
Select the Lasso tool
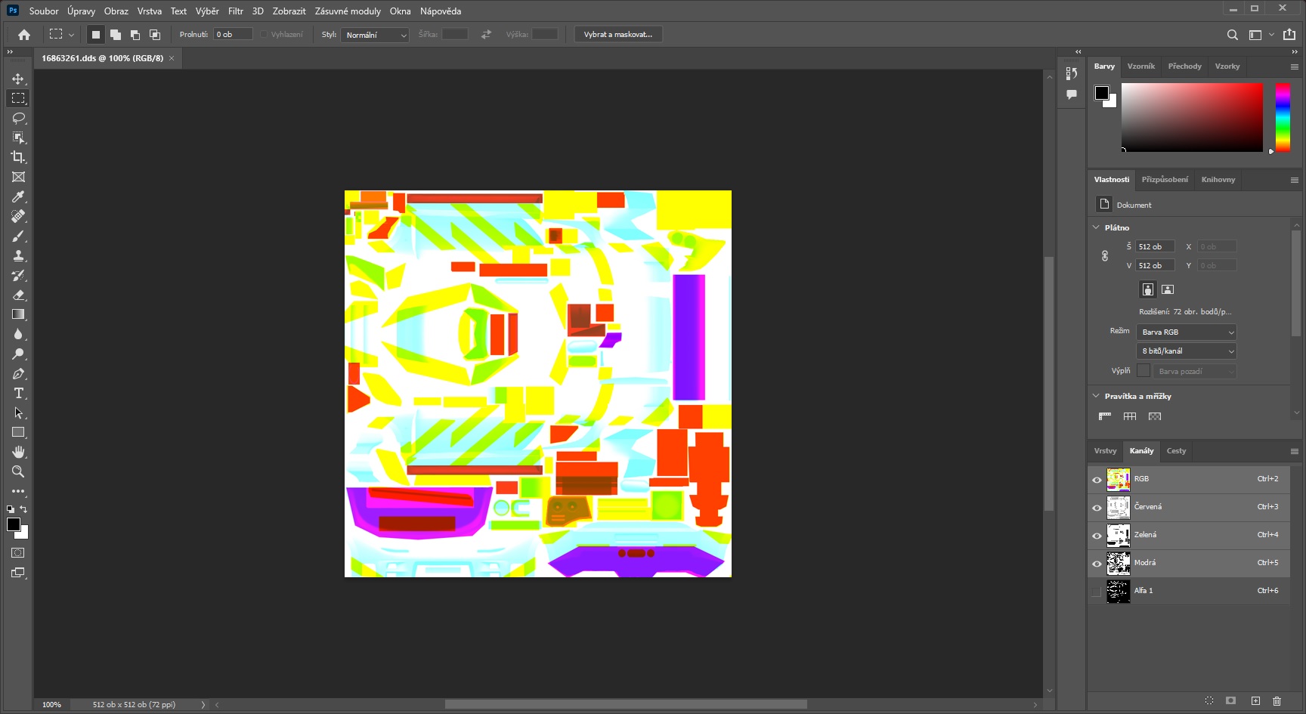18,118
